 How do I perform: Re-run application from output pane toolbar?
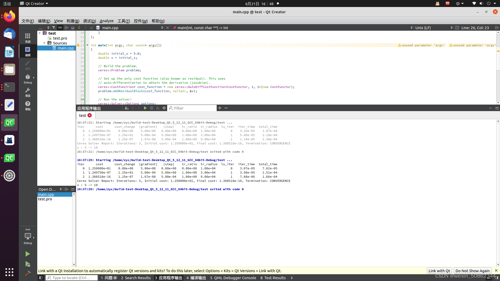(x=145, y=108)
